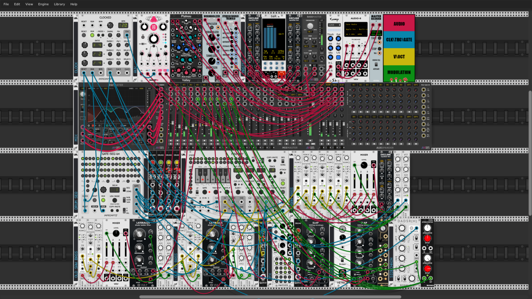This screenshot has height=299, width=532.
Task: Click the START button on Master Recorder
Action: click(x=379, y=38)
